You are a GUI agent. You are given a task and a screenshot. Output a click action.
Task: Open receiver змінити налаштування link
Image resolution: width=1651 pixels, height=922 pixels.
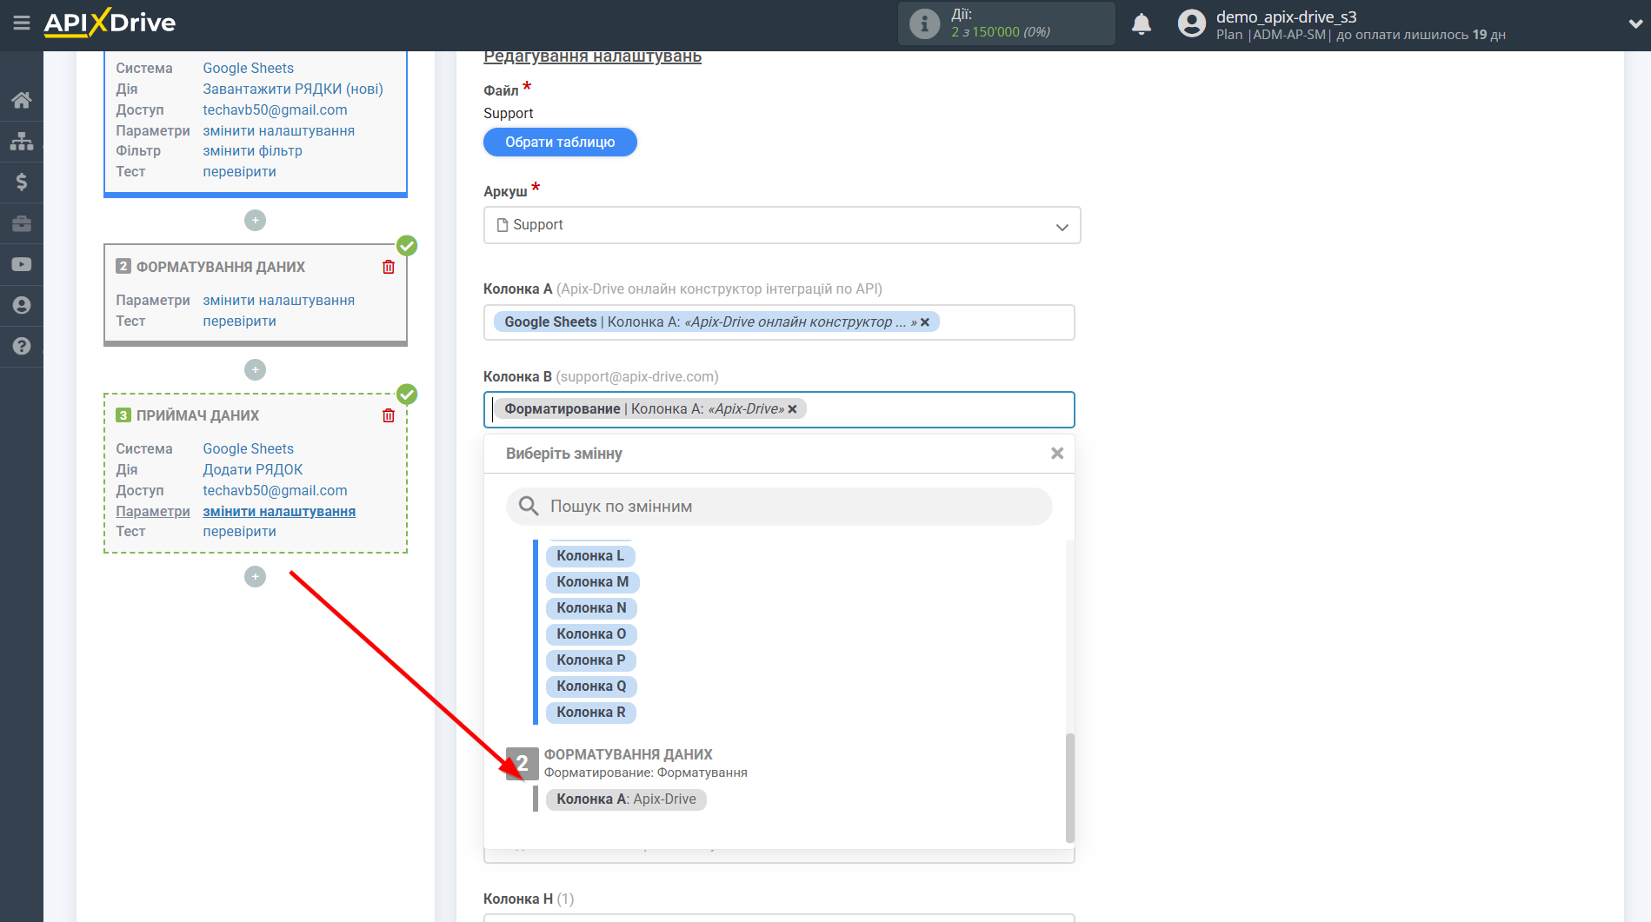click(x=279, y=512)
